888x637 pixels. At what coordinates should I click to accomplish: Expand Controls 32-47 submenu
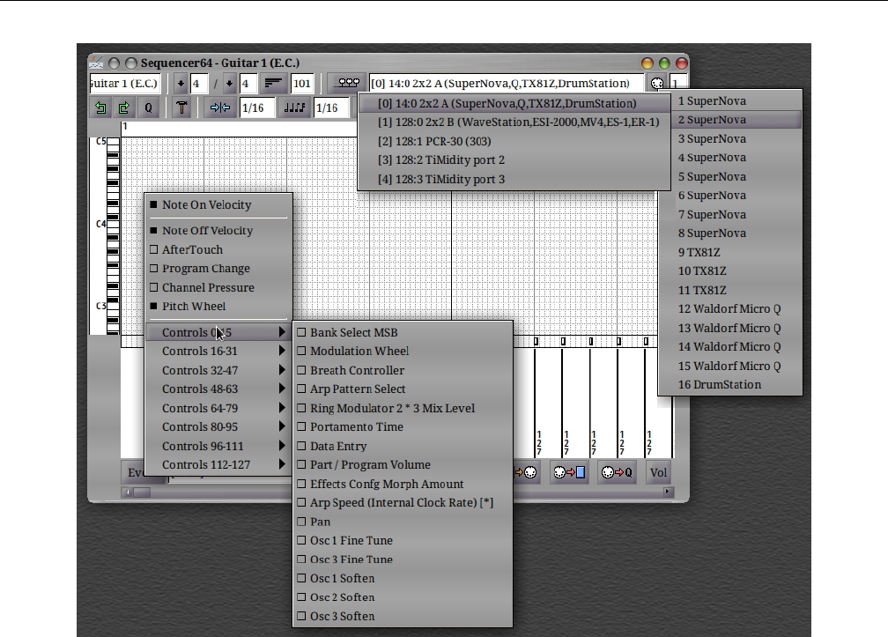[218, 370]
